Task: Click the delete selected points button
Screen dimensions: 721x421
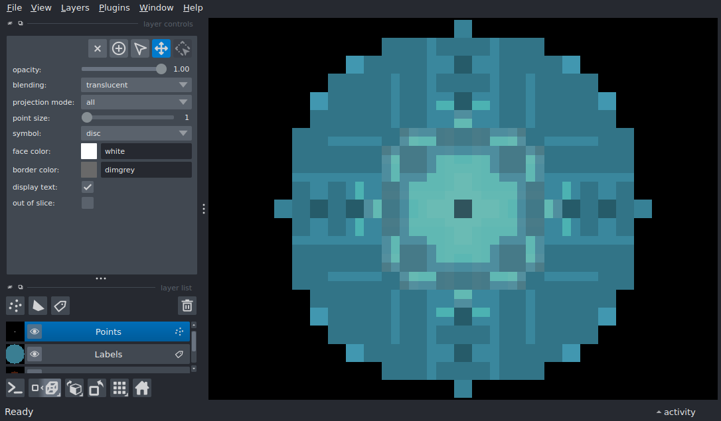Action: (98, 48)
